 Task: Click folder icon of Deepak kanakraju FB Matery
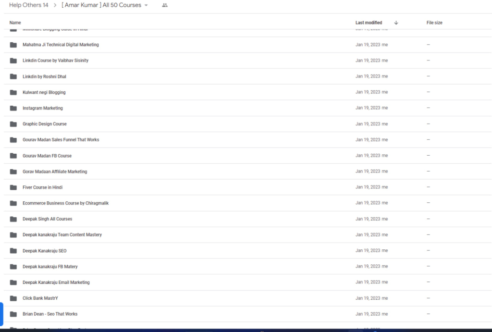pyautogui.click(x=13, y=267)
